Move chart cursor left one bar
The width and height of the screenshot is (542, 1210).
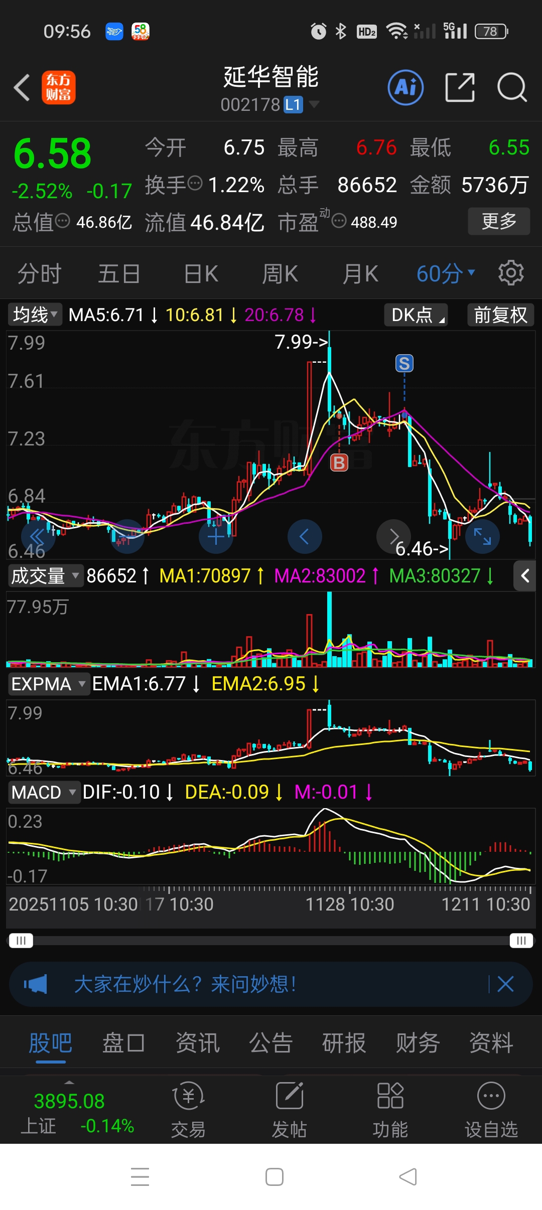(305, 537)
